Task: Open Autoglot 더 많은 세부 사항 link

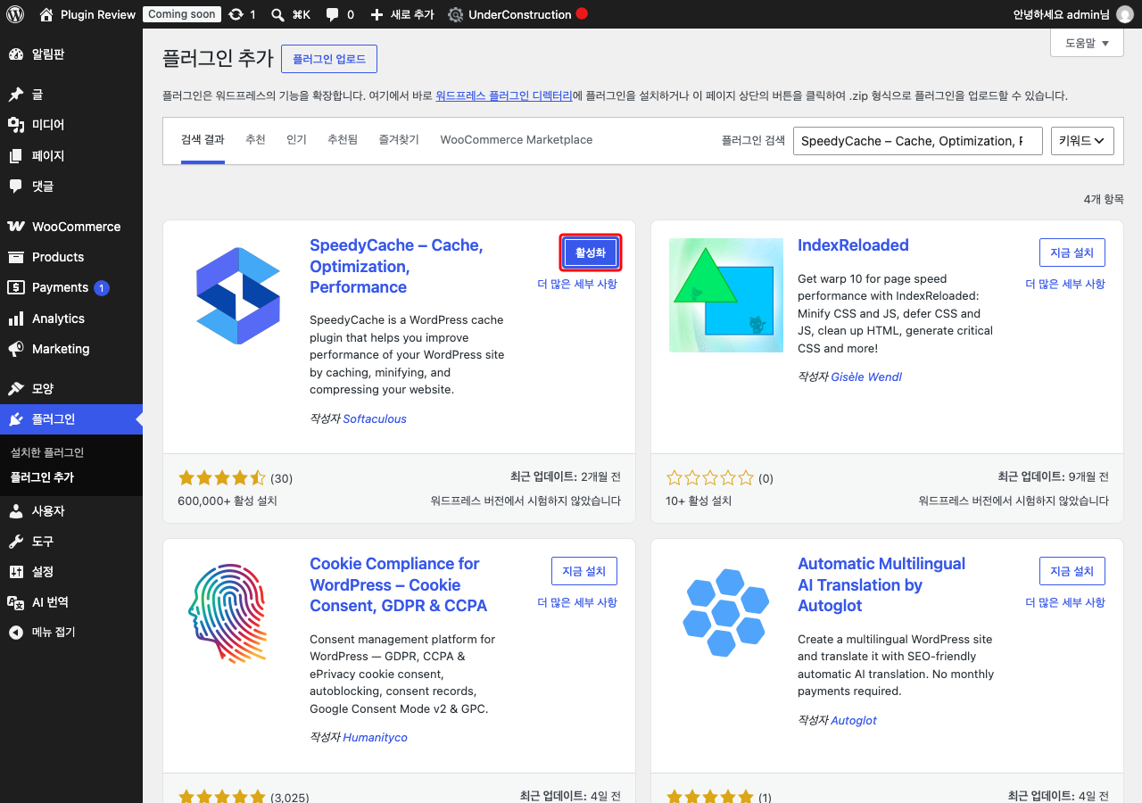Action: (1065, 602)
